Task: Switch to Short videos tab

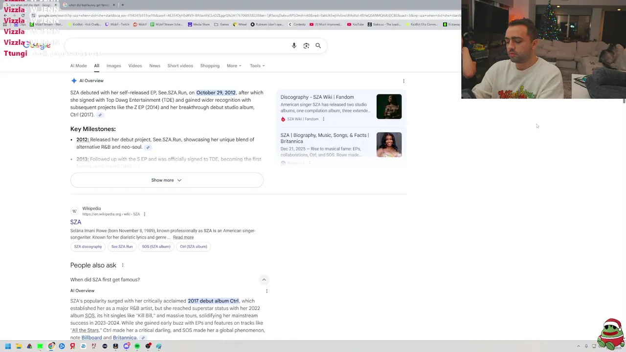Action: click(x=180, y=66)
